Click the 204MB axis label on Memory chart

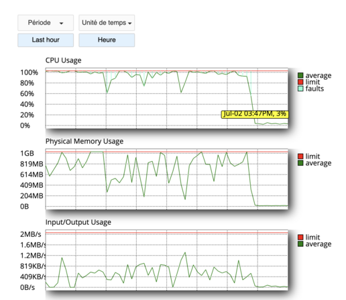(x=32, y=196)
